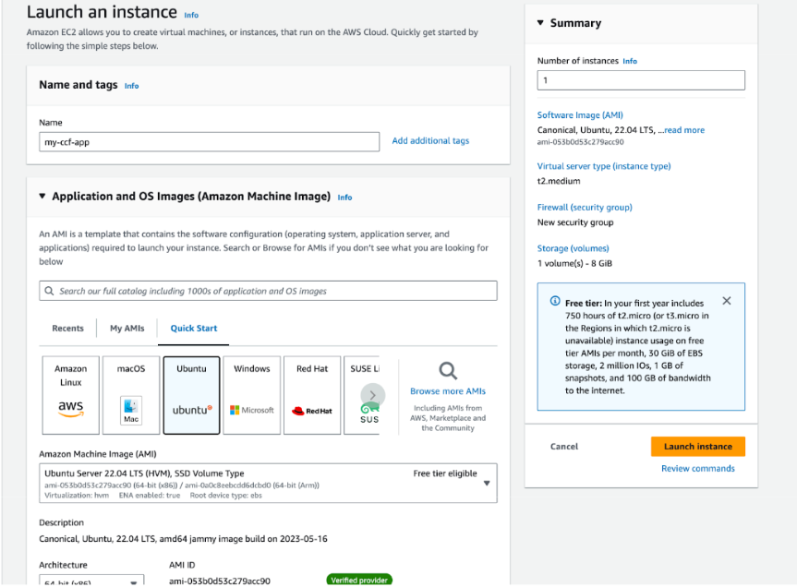
Task: Click Add additional tags link
Action: pos(430,140)
